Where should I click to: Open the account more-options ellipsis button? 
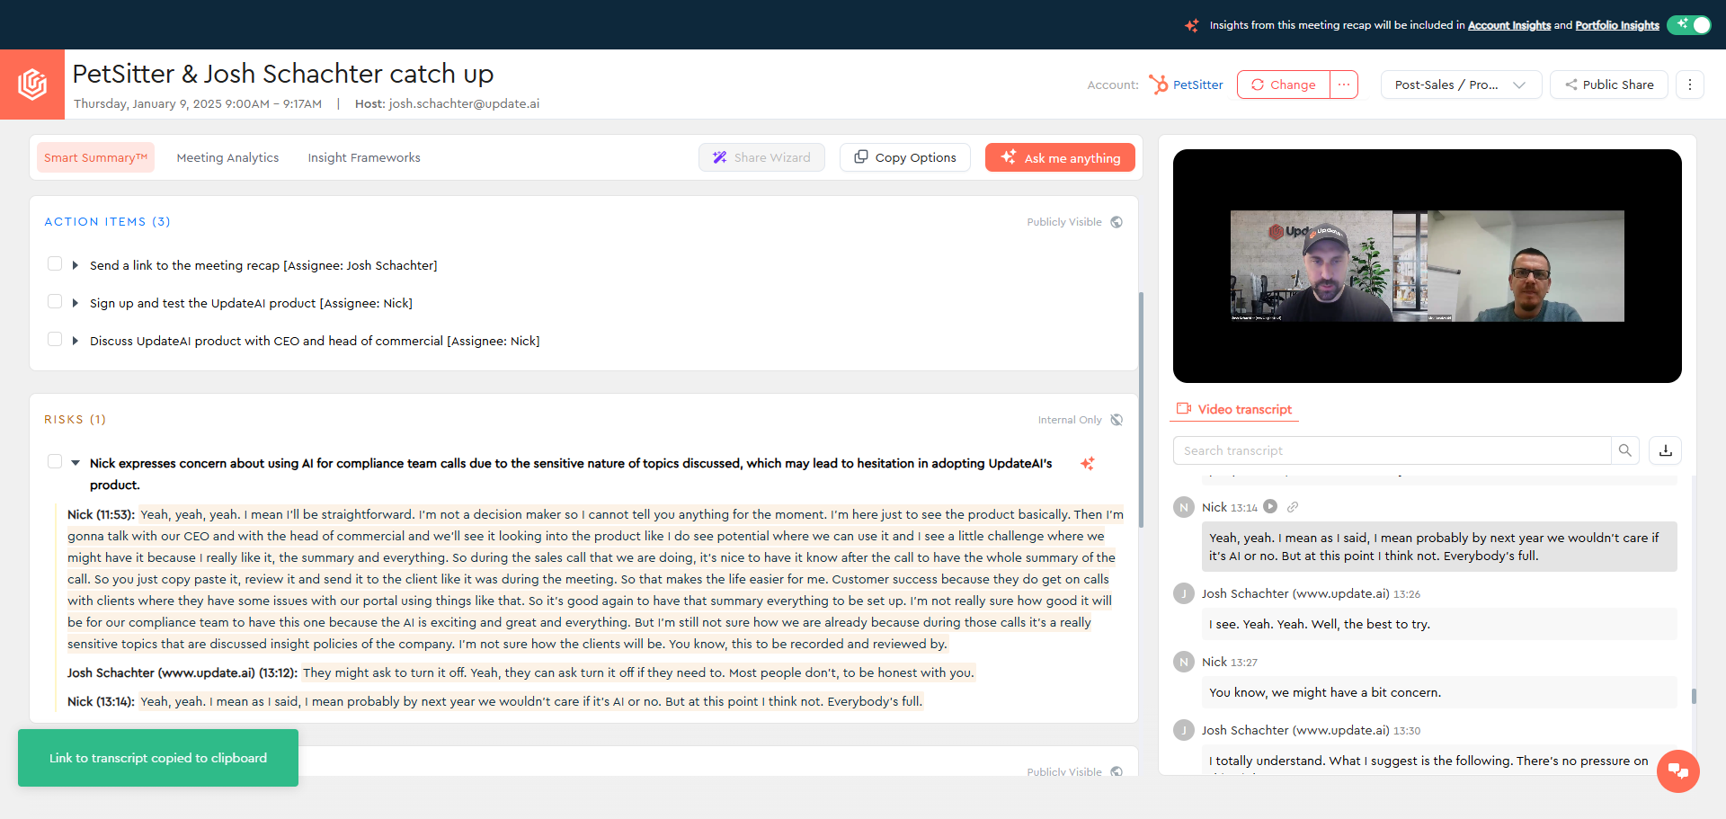[x=1344, y=85]
